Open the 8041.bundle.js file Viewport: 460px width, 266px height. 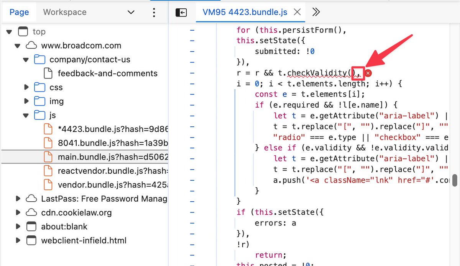pos(98,143)
